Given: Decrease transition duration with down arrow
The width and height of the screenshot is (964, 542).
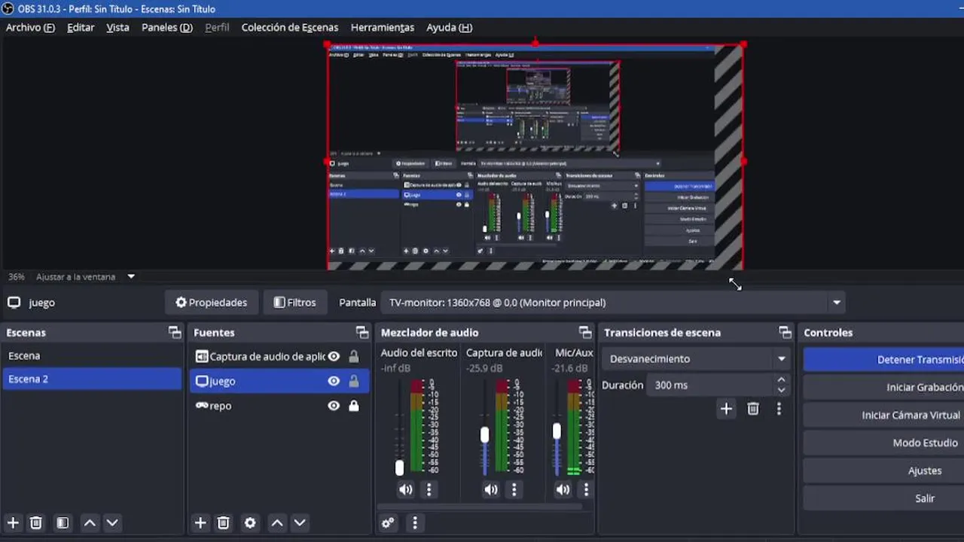Looking at the screenshot, I should 782,390.
